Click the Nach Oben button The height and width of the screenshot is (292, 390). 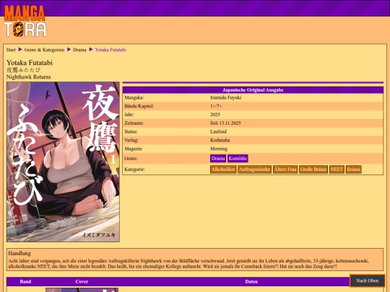pos(368,280)
